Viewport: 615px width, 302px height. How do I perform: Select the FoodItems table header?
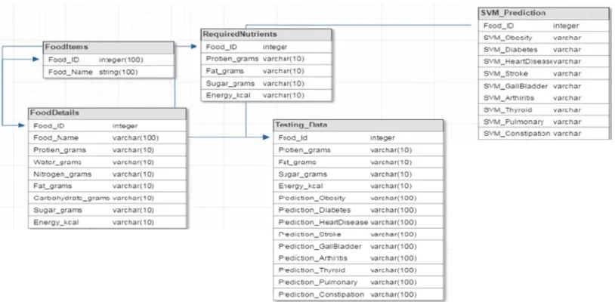(108, 48)
